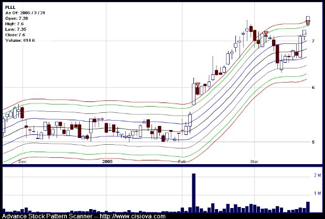Click the Low: 7.35 value

pyautogui.click(x=16, y=29)
